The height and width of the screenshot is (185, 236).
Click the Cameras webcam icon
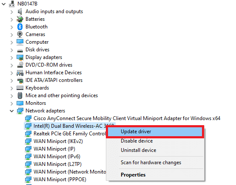pyautogui.click(x=20, y=34)
